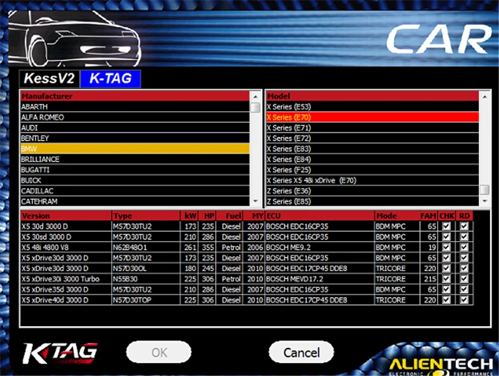
Task: Click the Model list scrollbar thumb
Action: click(x=485, y=190)
